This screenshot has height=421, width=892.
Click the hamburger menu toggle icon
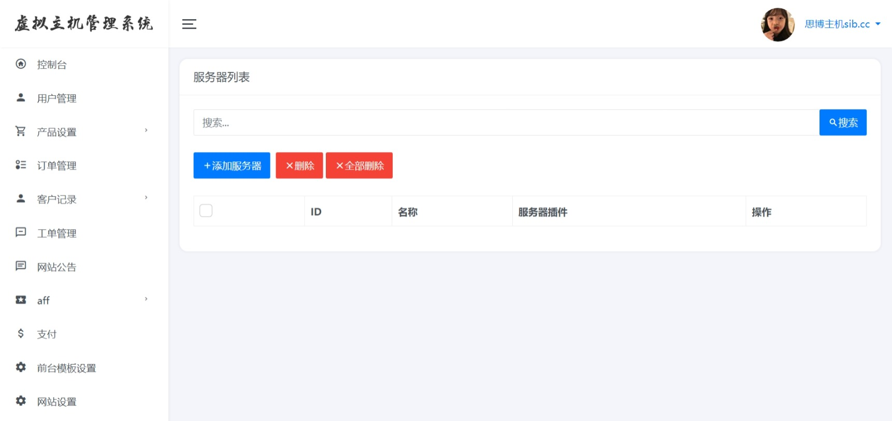pyautogui.click(x=189, y=24)
